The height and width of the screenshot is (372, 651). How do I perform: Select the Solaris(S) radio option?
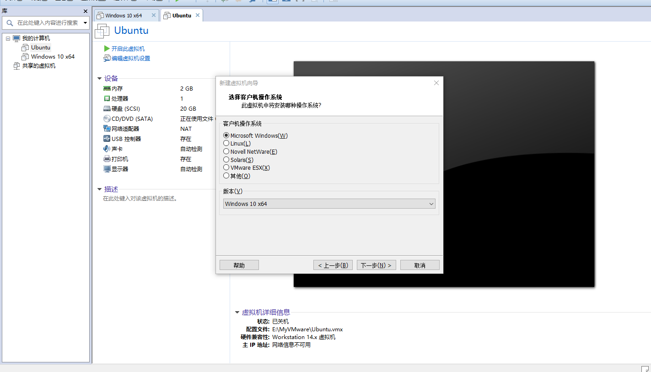tap(226, 159)
